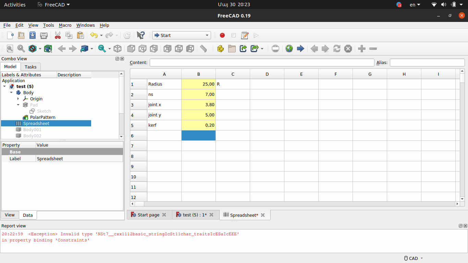Set the view to Top
This screenshot has height=263, width=468.
143,49
